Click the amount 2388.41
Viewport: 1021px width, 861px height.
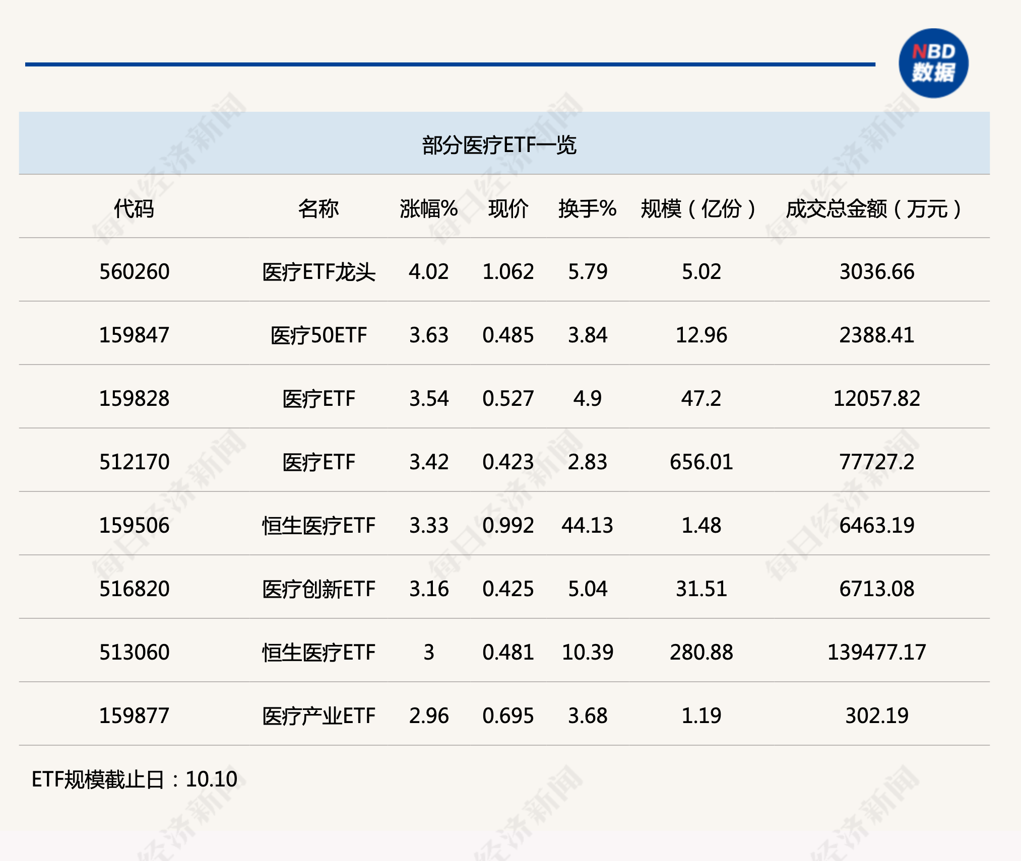pyautogui.click(x=876, y=335)
